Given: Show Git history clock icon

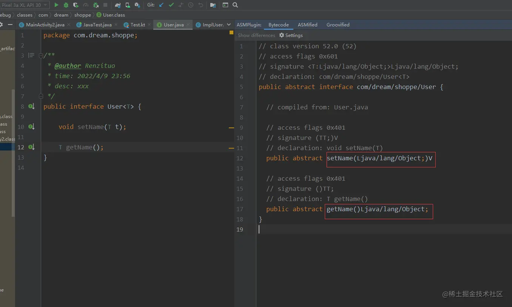Looking at the screenshot, I should (191, 5).
